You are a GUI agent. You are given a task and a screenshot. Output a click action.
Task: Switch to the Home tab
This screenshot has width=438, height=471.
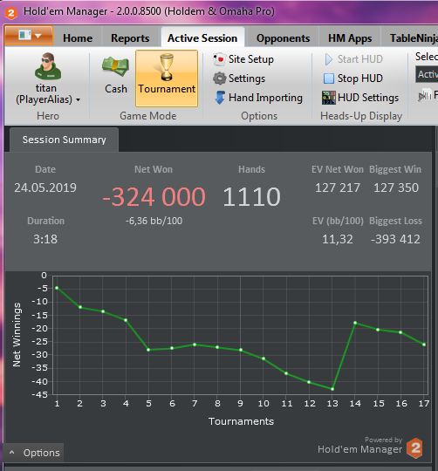pyautogui.click(x=78, y=38)
